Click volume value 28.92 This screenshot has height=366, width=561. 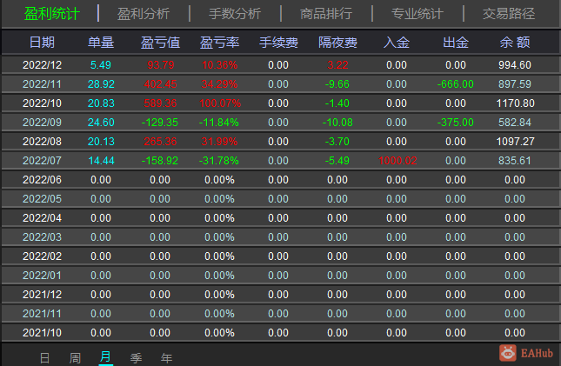[x=101, y=84]
